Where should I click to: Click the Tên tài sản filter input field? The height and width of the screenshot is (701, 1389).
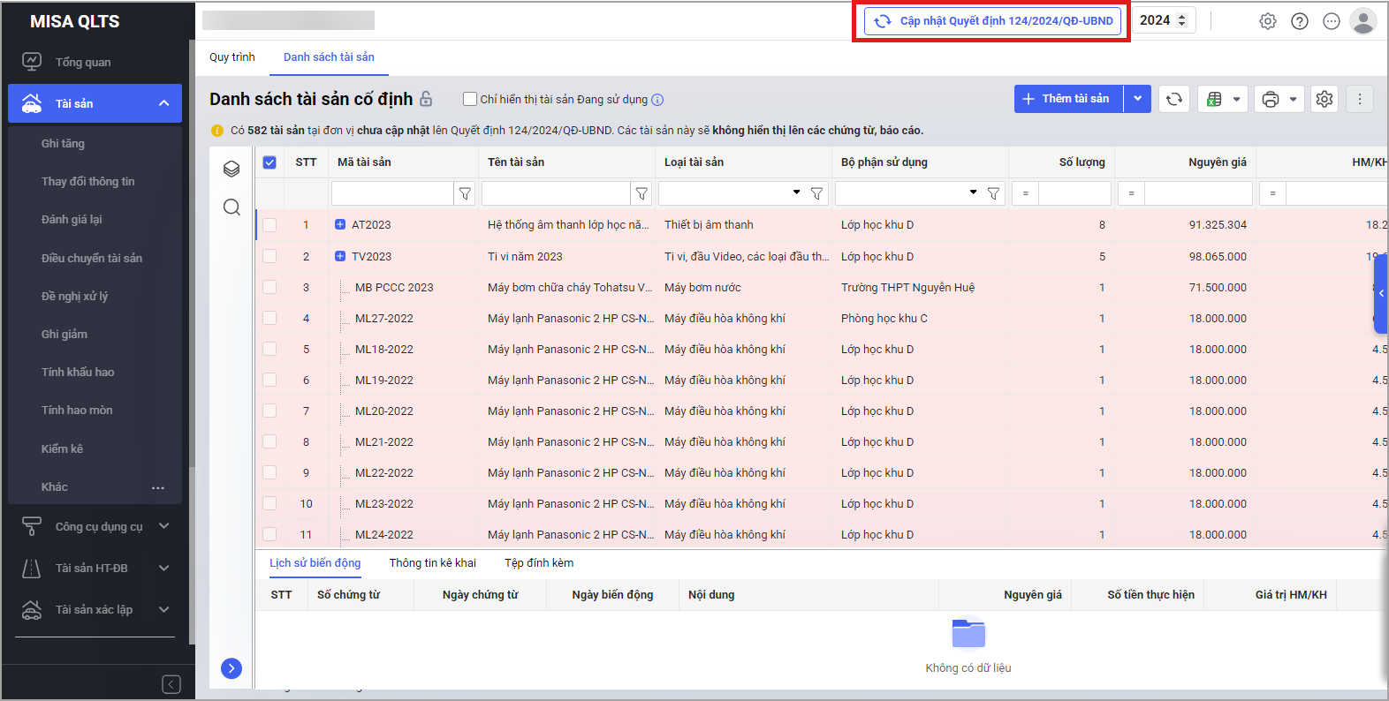(x=555, y=193)
